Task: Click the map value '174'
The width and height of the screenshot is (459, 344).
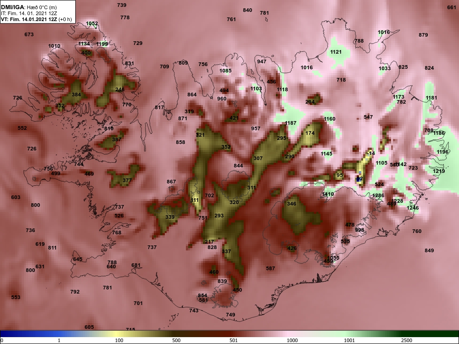Action: tap(310, 133)
